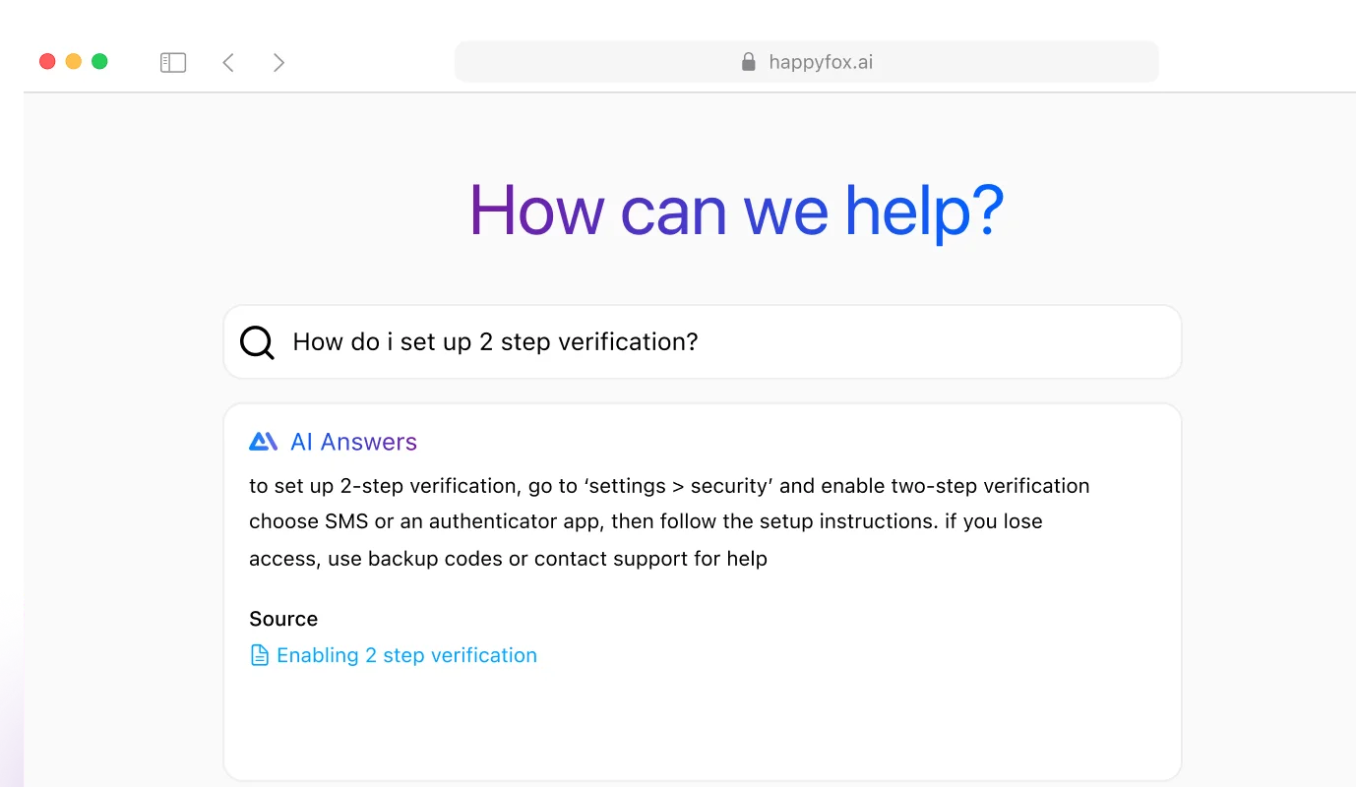This screenshot has height=787, width=1356.
Task: Click the How can we help heading
Action: tap(736, 210)
